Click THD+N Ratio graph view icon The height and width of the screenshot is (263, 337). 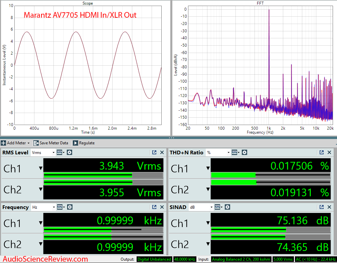click(x=235, y=153)
